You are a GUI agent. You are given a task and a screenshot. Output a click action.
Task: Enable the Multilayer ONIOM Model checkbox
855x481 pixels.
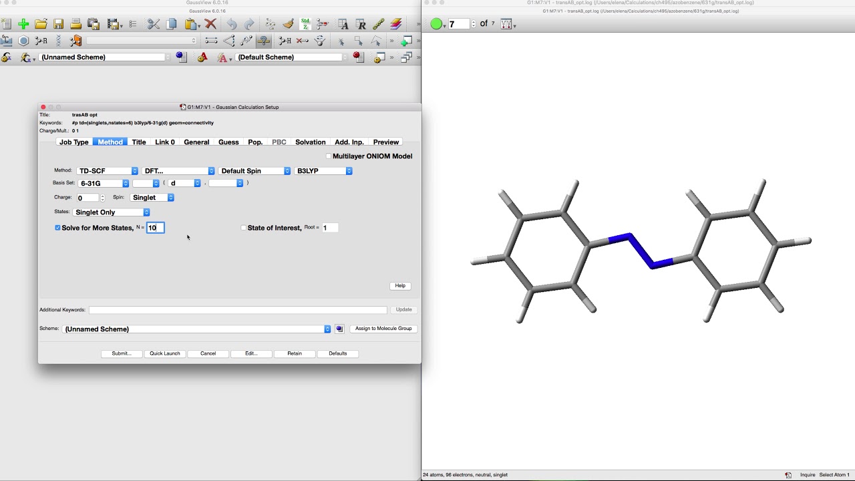[329, 156]
